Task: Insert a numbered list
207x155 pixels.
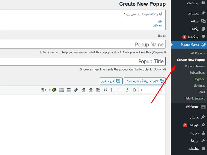Action: pyautogui.click(x=113, y=90)
